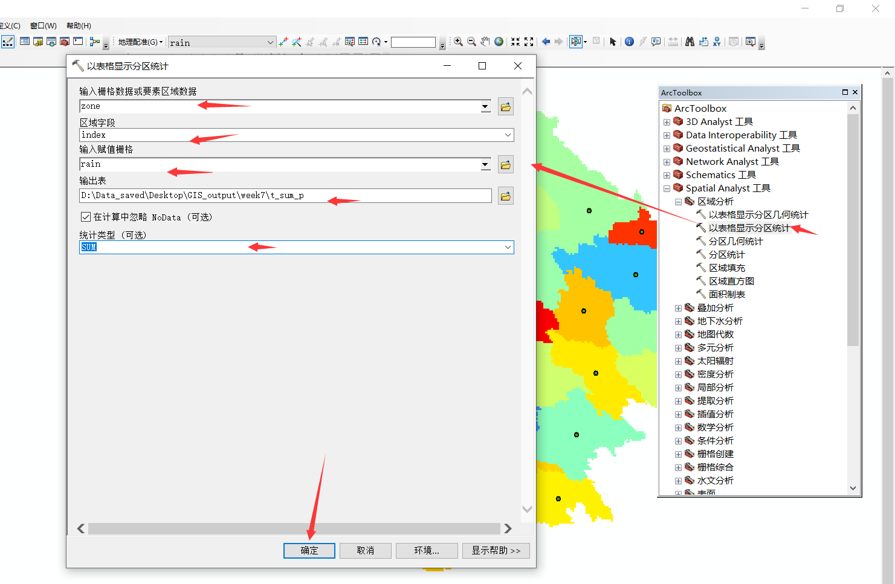Image resolution: width=895 pixels, height=584 pixels.
Task: Open the zone input dropdown arrow
Action: point(485,107)
